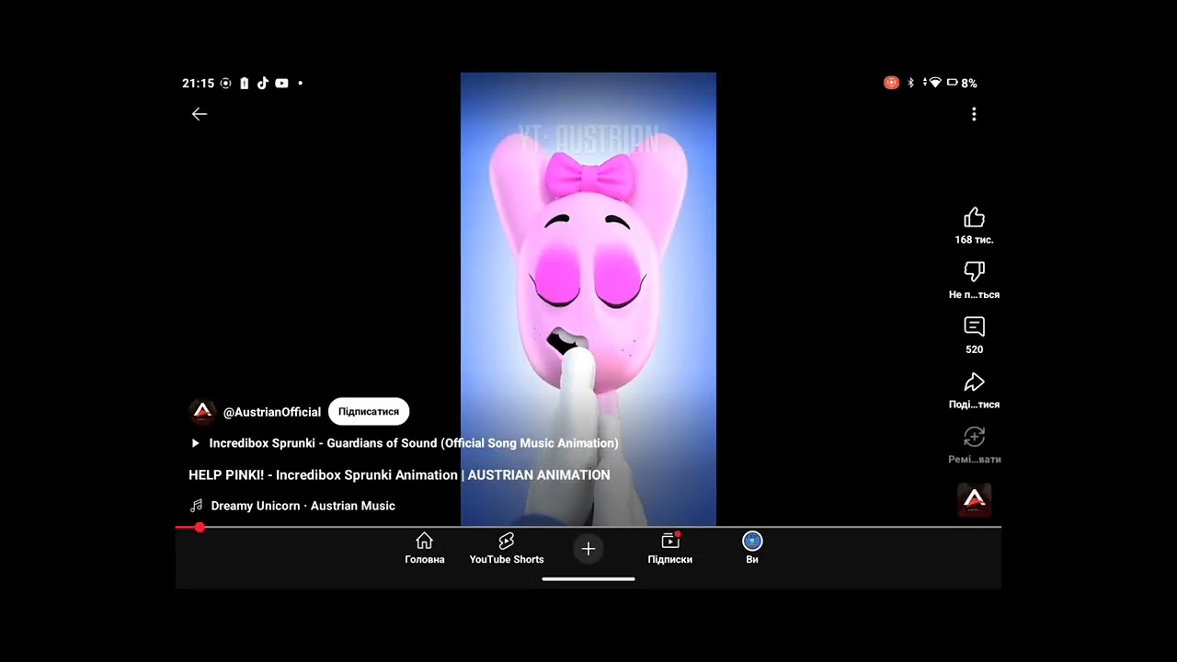The image size is (1177, 662).
Task: Switch to the YouTube Shorts tab
Action: click(x=507, y=548)
